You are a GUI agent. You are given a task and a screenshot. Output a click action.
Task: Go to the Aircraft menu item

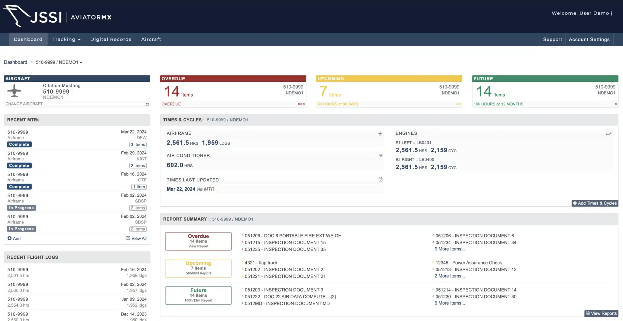(x=151, y=40)
